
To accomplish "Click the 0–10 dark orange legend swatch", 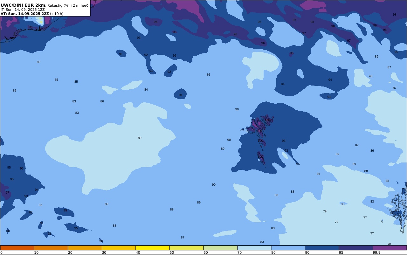I will (17, 248).
